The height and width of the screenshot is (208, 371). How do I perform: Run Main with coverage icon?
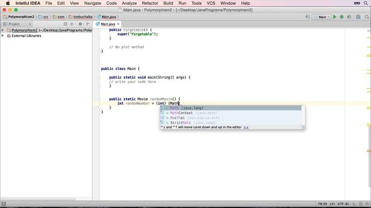point(349,17)
